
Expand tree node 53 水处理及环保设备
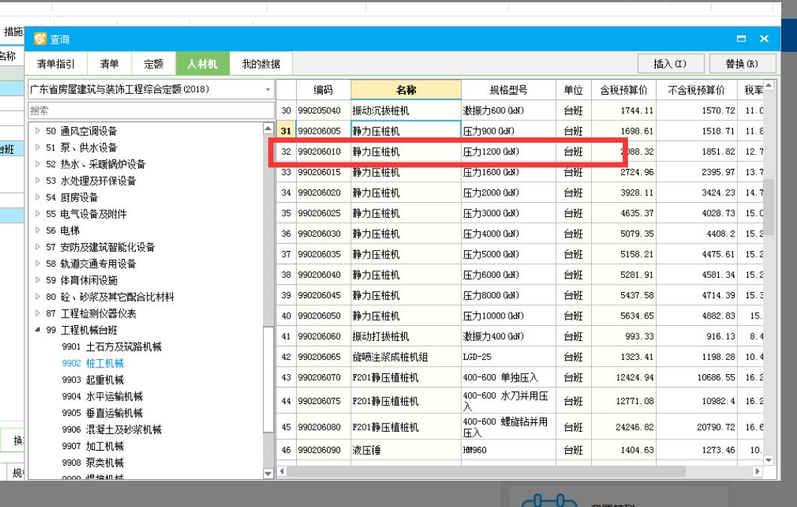(38, 181)
